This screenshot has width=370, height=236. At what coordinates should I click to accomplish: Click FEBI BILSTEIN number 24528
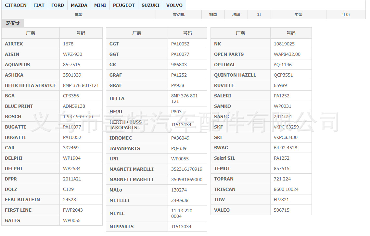tap(81, 200)
